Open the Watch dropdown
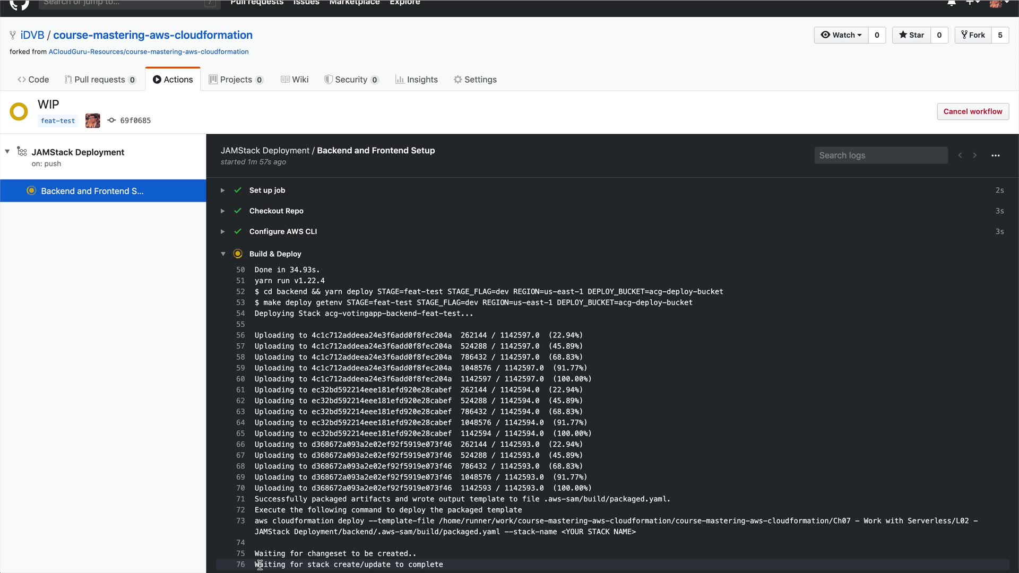The width and height of the screenshot is (1019, 573). coord(841,35)
